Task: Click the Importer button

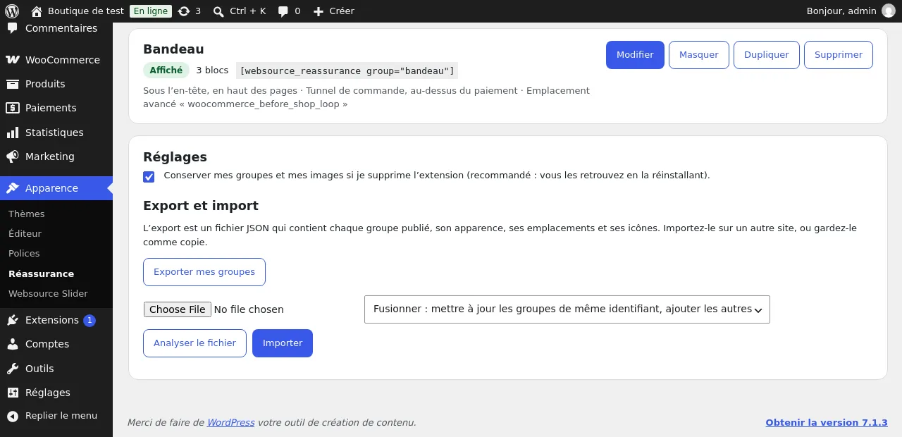Action: 283,343
